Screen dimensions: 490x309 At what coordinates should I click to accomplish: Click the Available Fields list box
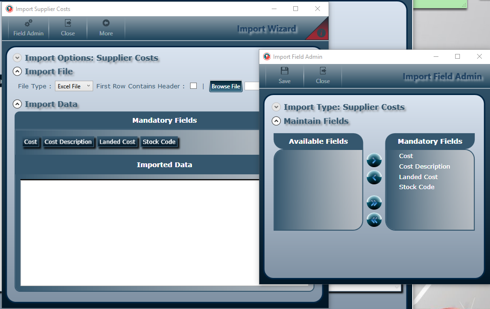pyautogui.click(x=318, y=190)
